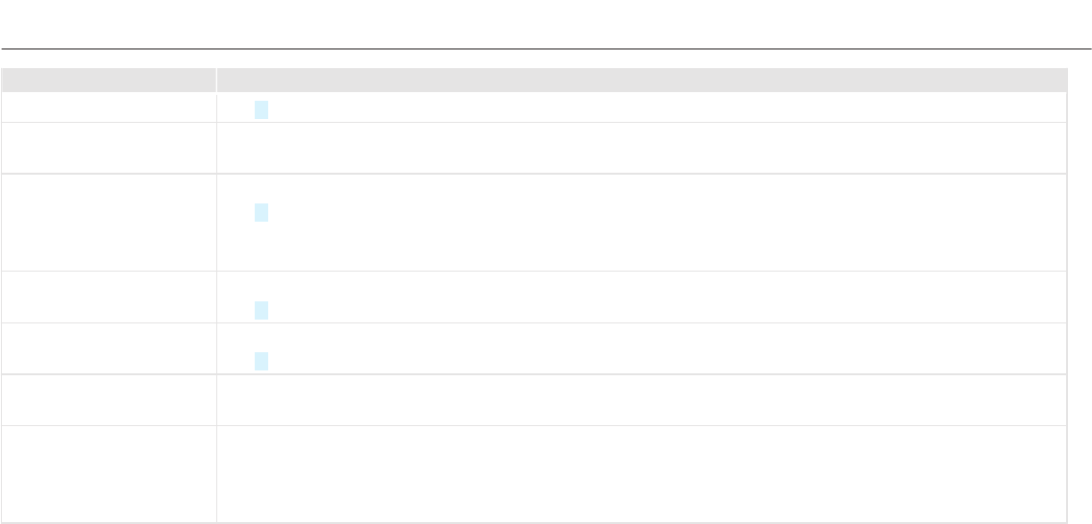Image resolution: width=1092 pixels, height=524 pixels.
Task: Click the first-column cell of the tall third row
Action: (109, 223)
